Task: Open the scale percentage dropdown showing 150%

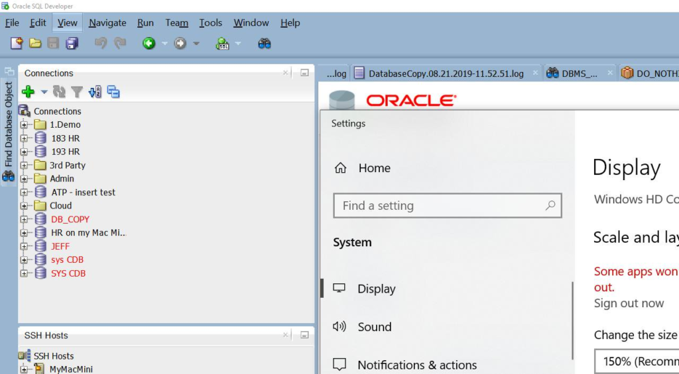Action: pos(637,361)
